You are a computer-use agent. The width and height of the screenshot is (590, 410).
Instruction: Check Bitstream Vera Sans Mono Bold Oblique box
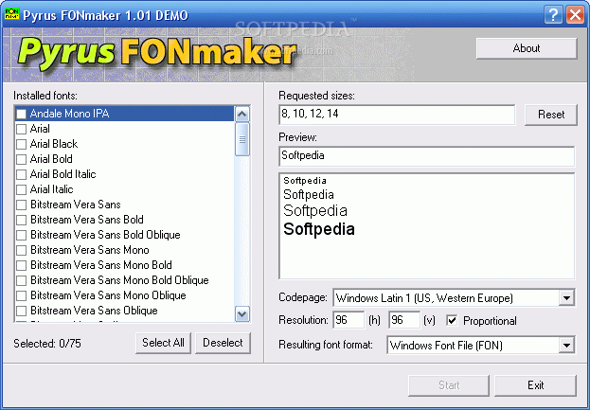(x=22, y=280)
